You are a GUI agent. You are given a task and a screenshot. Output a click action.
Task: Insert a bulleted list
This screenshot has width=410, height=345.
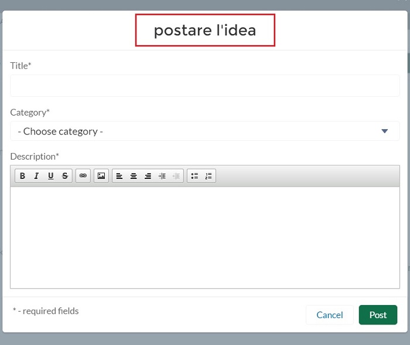pyautogui.click(x=194, y=176)
